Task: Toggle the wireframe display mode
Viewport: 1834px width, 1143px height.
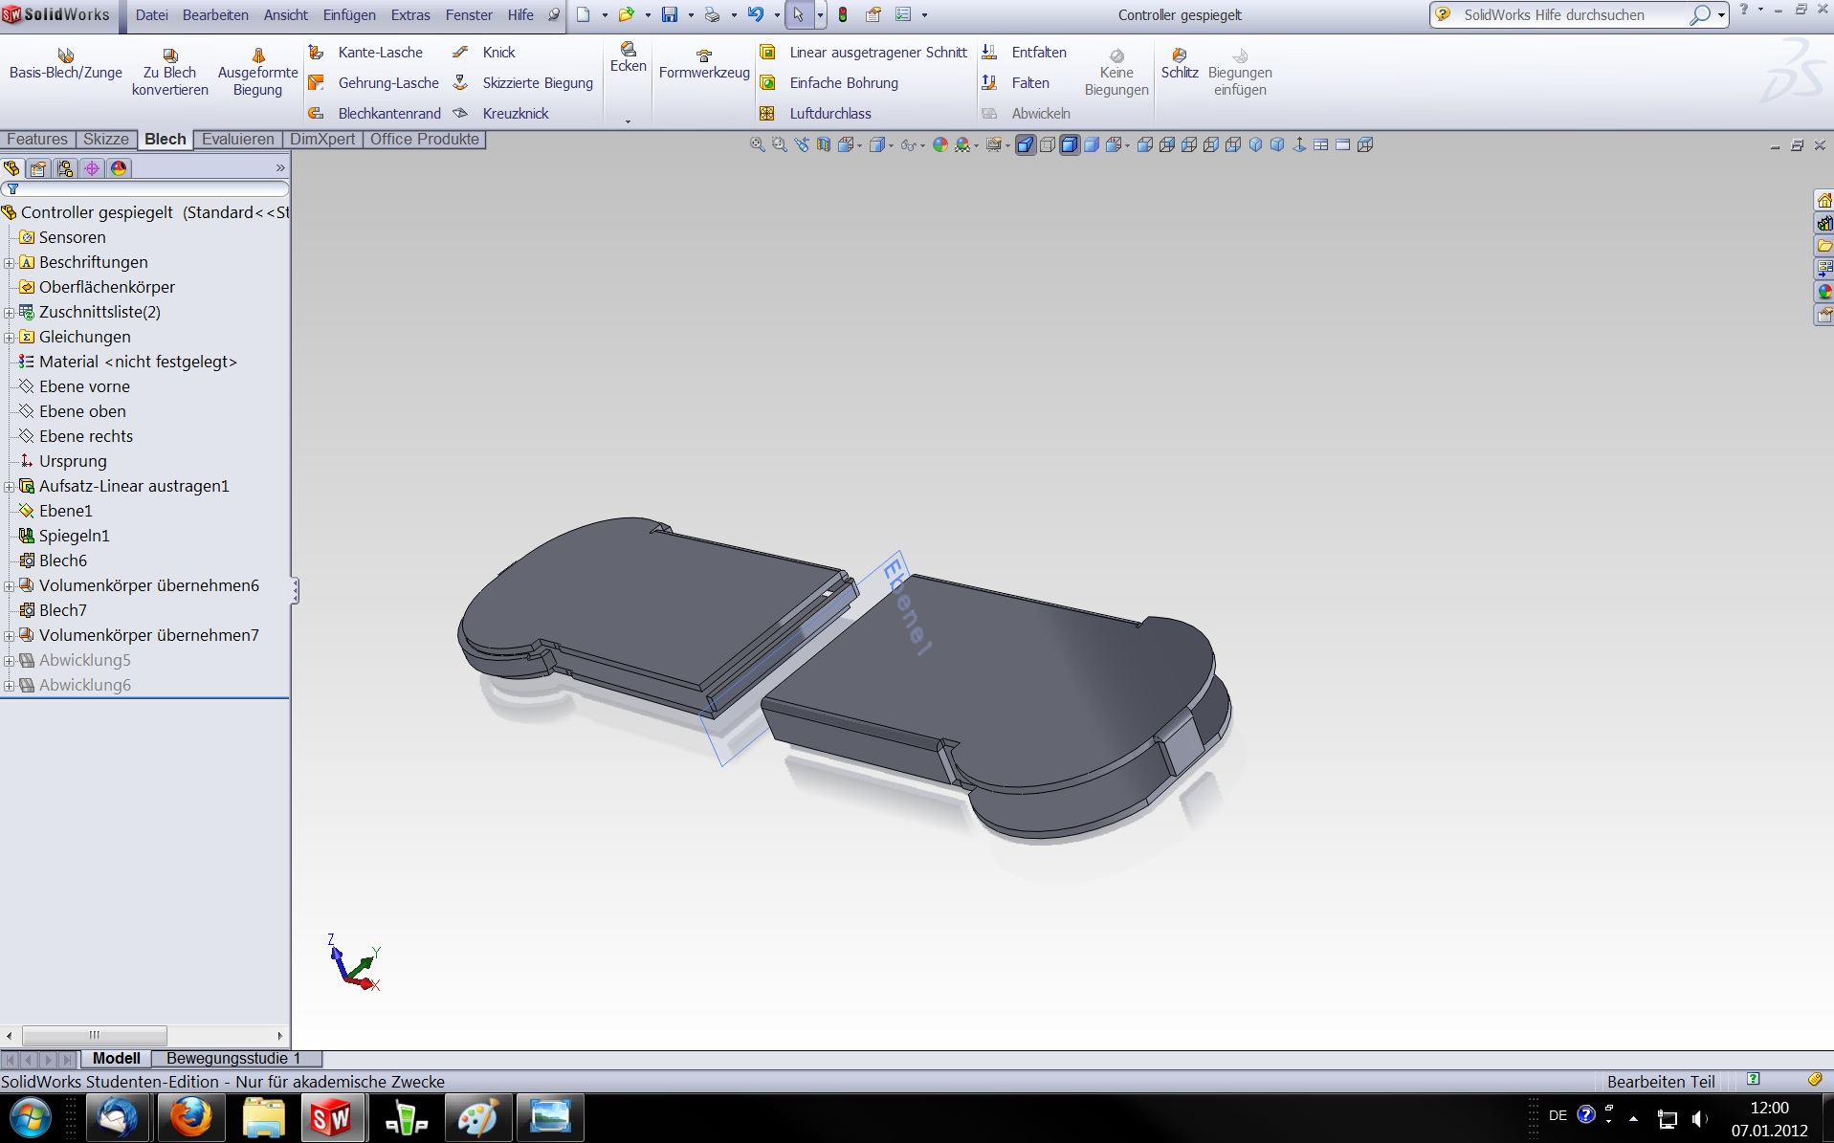Action: pyautogui.click(x=1048, y=145)
